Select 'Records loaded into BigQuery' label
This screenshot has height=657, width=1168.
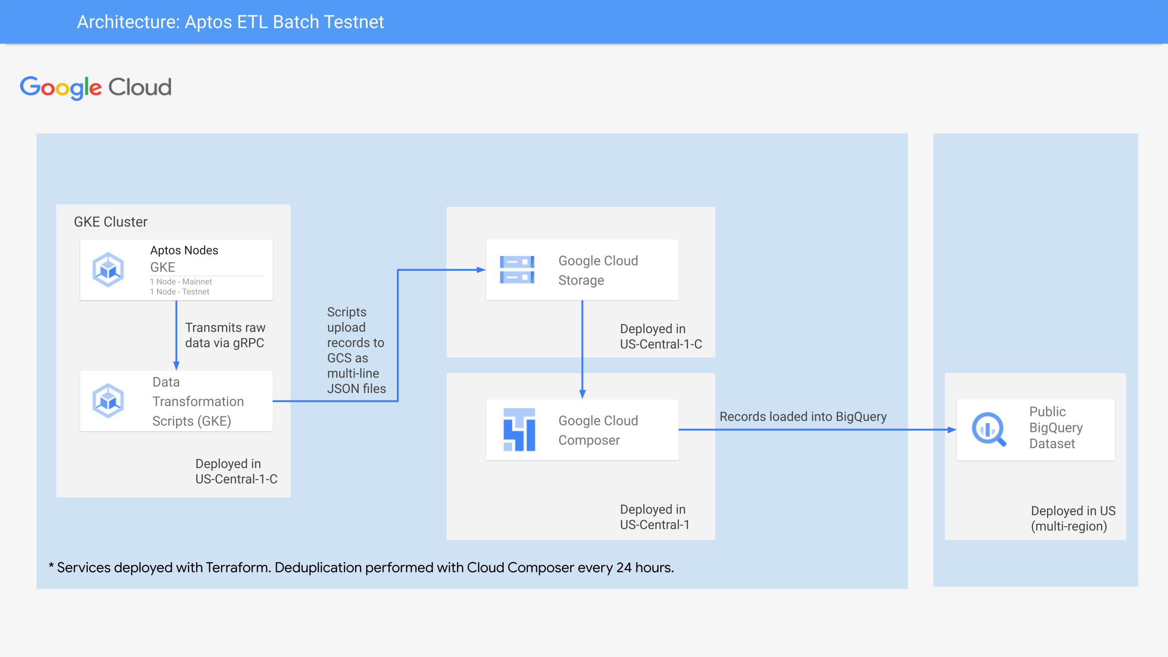[803, 416]
